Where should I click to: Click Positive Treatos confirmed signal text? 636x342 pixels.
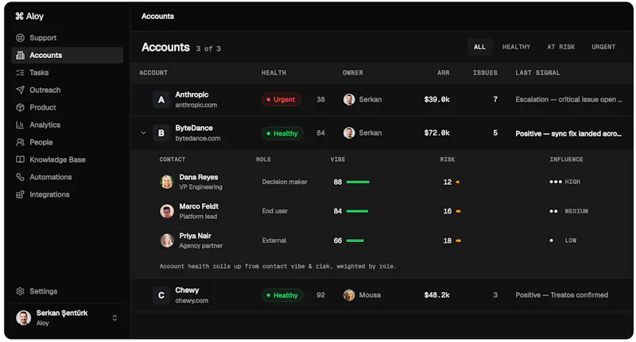562,295
